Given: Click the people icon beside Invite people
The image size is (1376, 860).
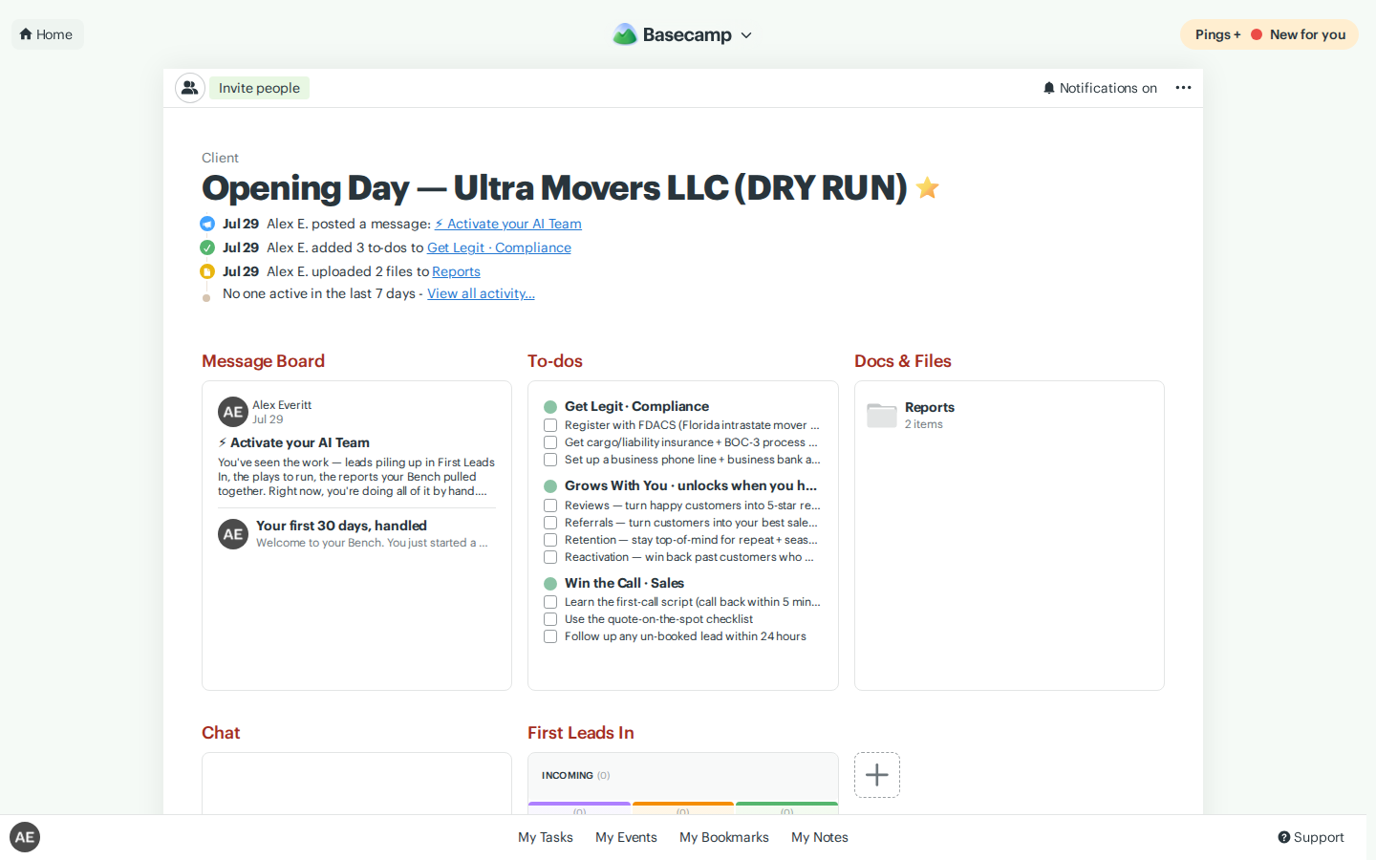Looking at the screenshot, I should 190,88.
